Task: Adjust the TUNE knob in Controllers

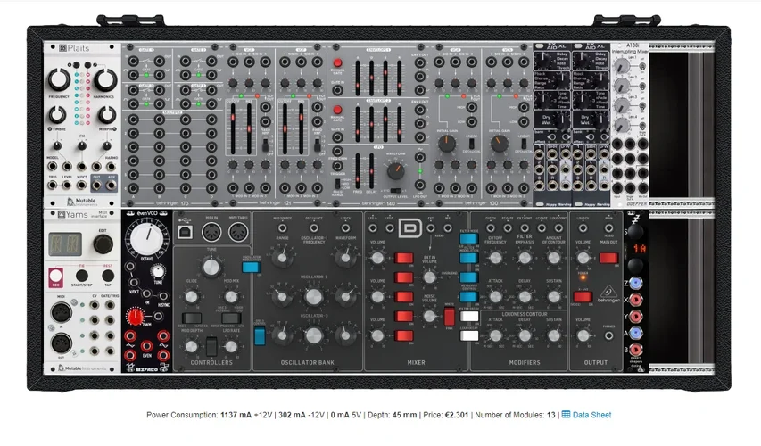Action: click(x=211, y=267)
